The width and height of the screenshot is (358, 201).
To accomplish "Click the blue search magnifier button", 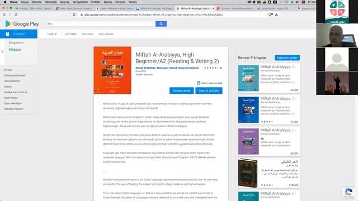I will click(x=161, y=23).
